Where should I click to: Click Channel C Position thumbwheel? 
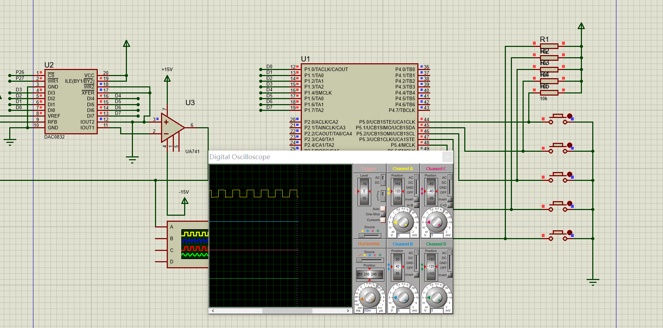[x=431, y=192]
